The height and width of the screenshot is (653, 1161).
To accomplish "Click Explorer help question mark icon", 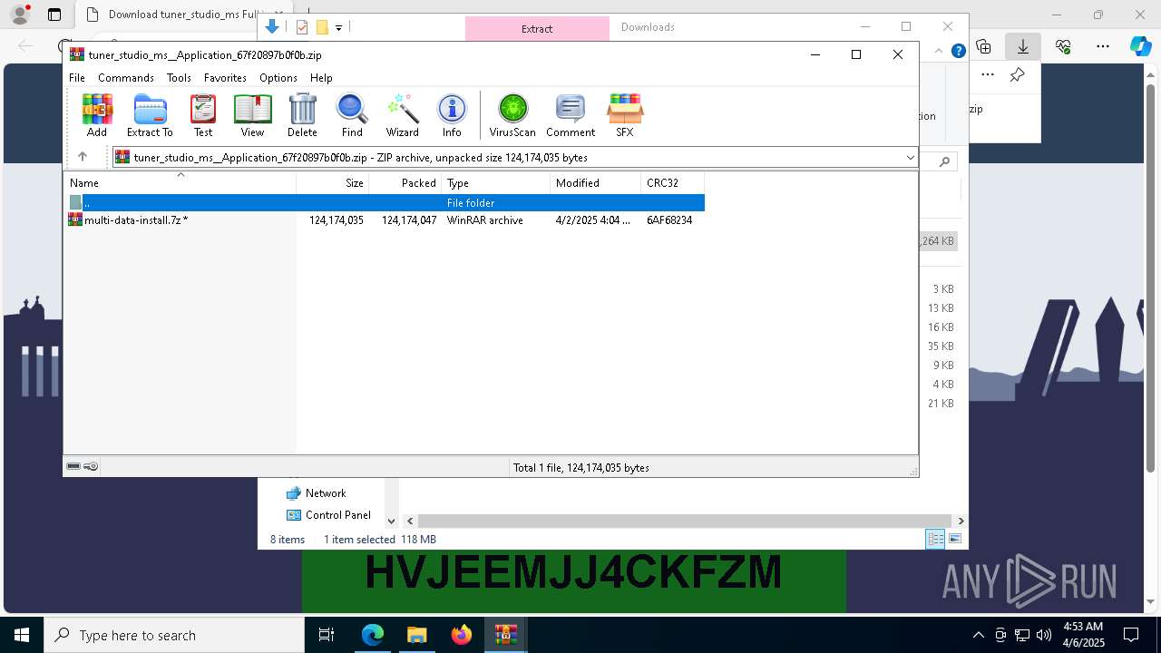I will pos(958,51).
